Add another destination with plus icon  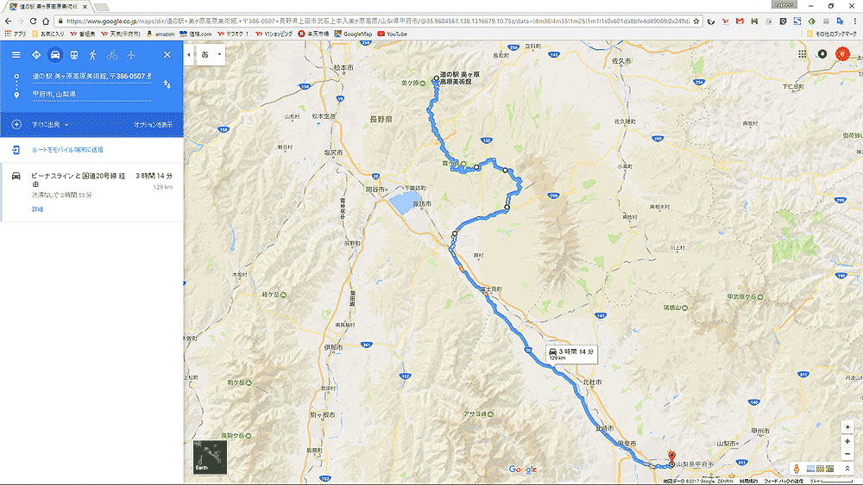tap(16, 125)
